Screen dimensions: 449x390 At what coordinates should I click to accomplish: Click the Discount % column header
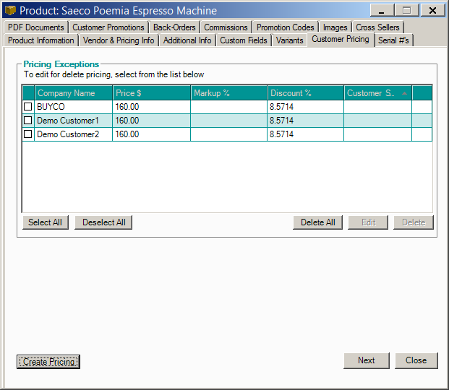tap(304, 93)
